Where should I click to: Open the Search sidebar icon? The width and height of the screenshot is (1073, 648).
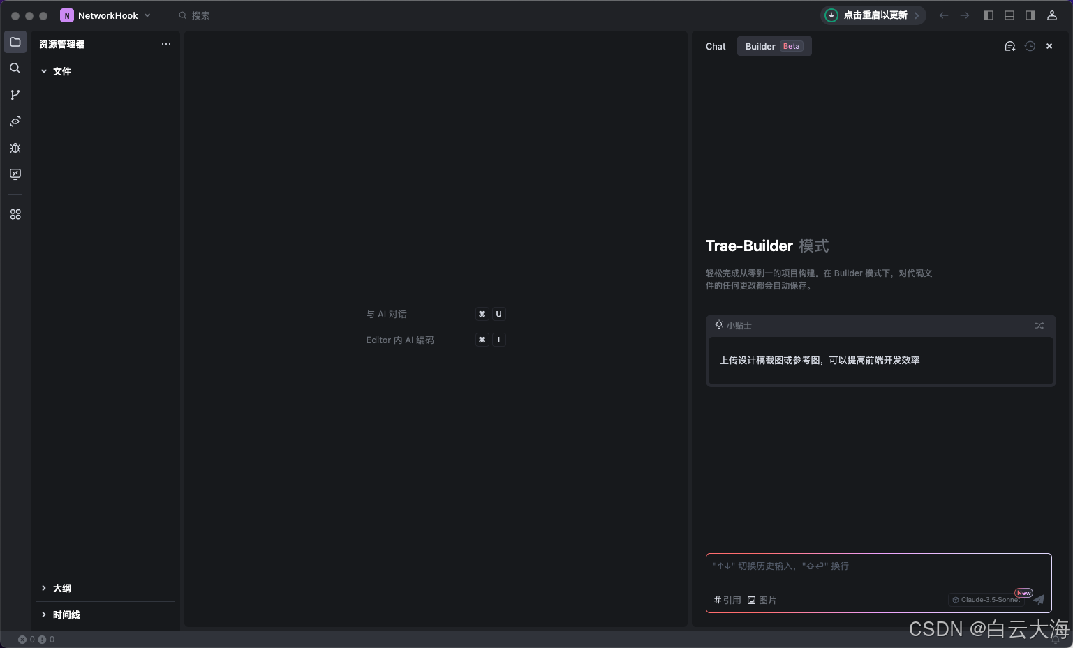click(15, 68)
